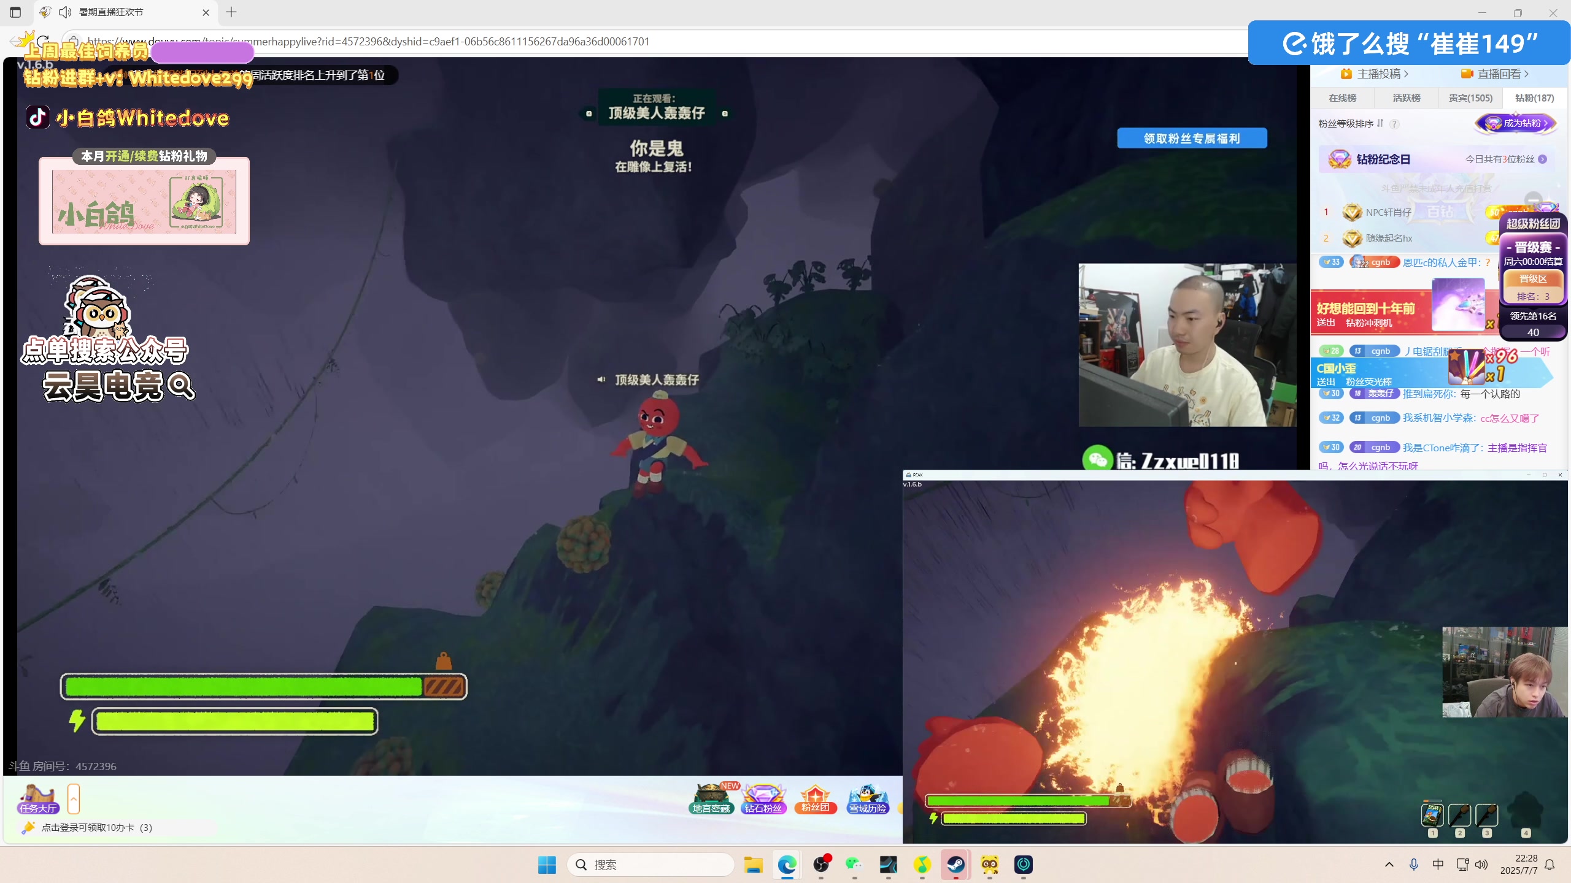Image resolution: width=1571 pixels, height=883 pixels.
Task: Switch to the 在线榜 tab
Action: tap(1343, 97)
